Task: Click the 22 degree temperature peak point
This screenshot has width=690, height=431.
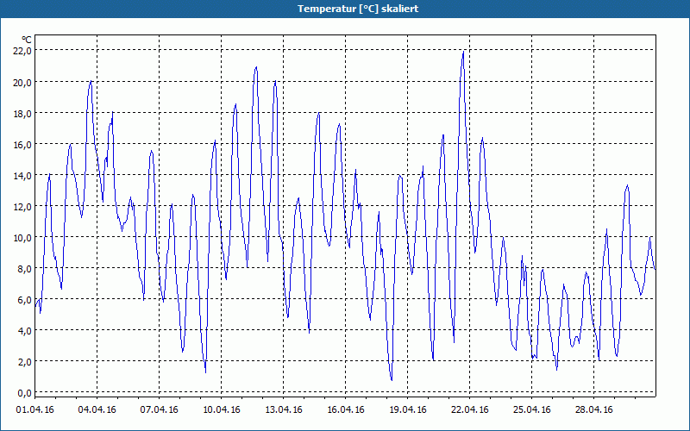Action: tap(463, 52)
